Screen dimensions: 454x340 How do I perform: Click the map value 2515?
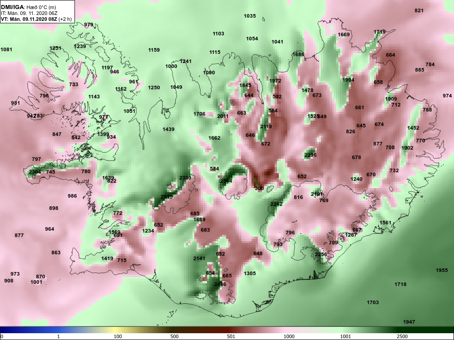click(167, 197)
